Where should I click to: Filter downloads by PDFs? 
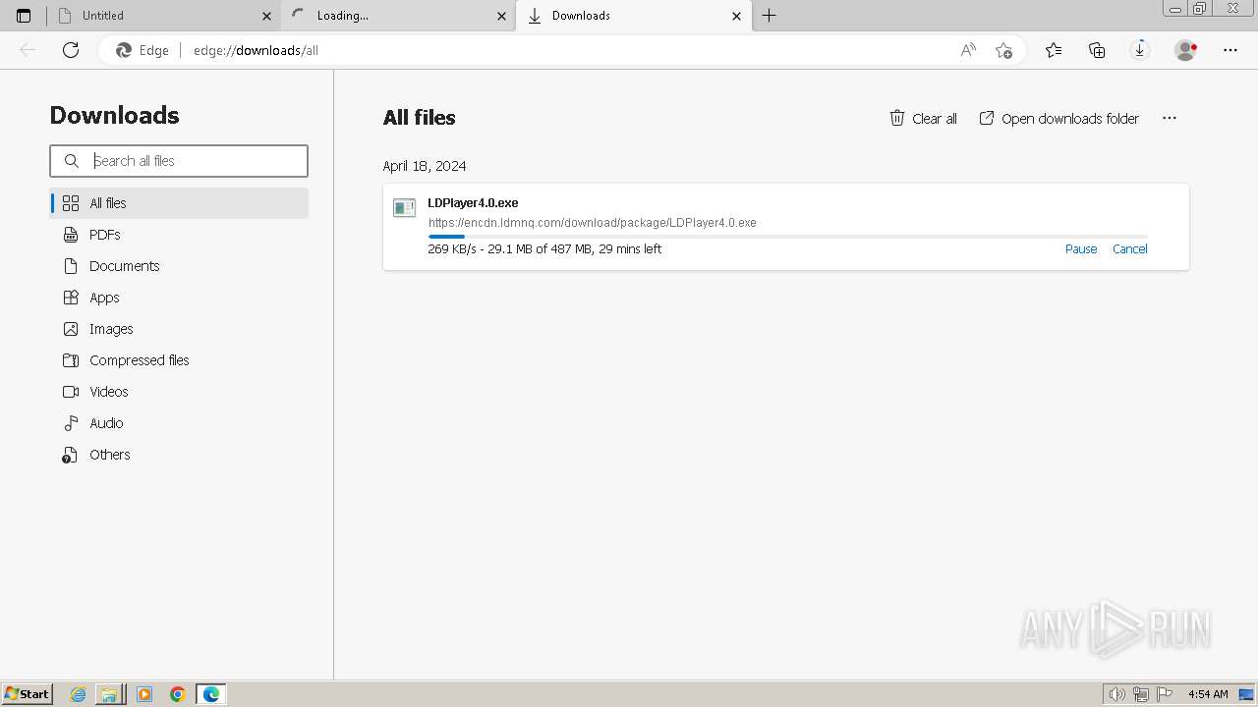[x=179, y=235]
